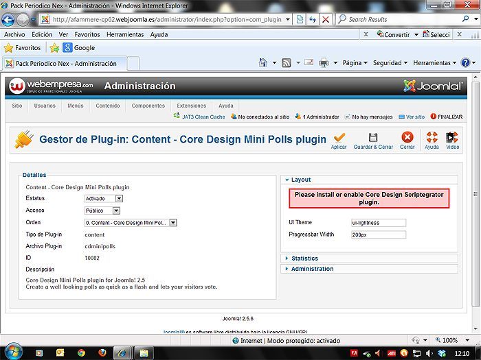Screen dimensions: 481x360
Task: Open the Favoritos menu in menu bar
Action: click(x=87, y=34)
